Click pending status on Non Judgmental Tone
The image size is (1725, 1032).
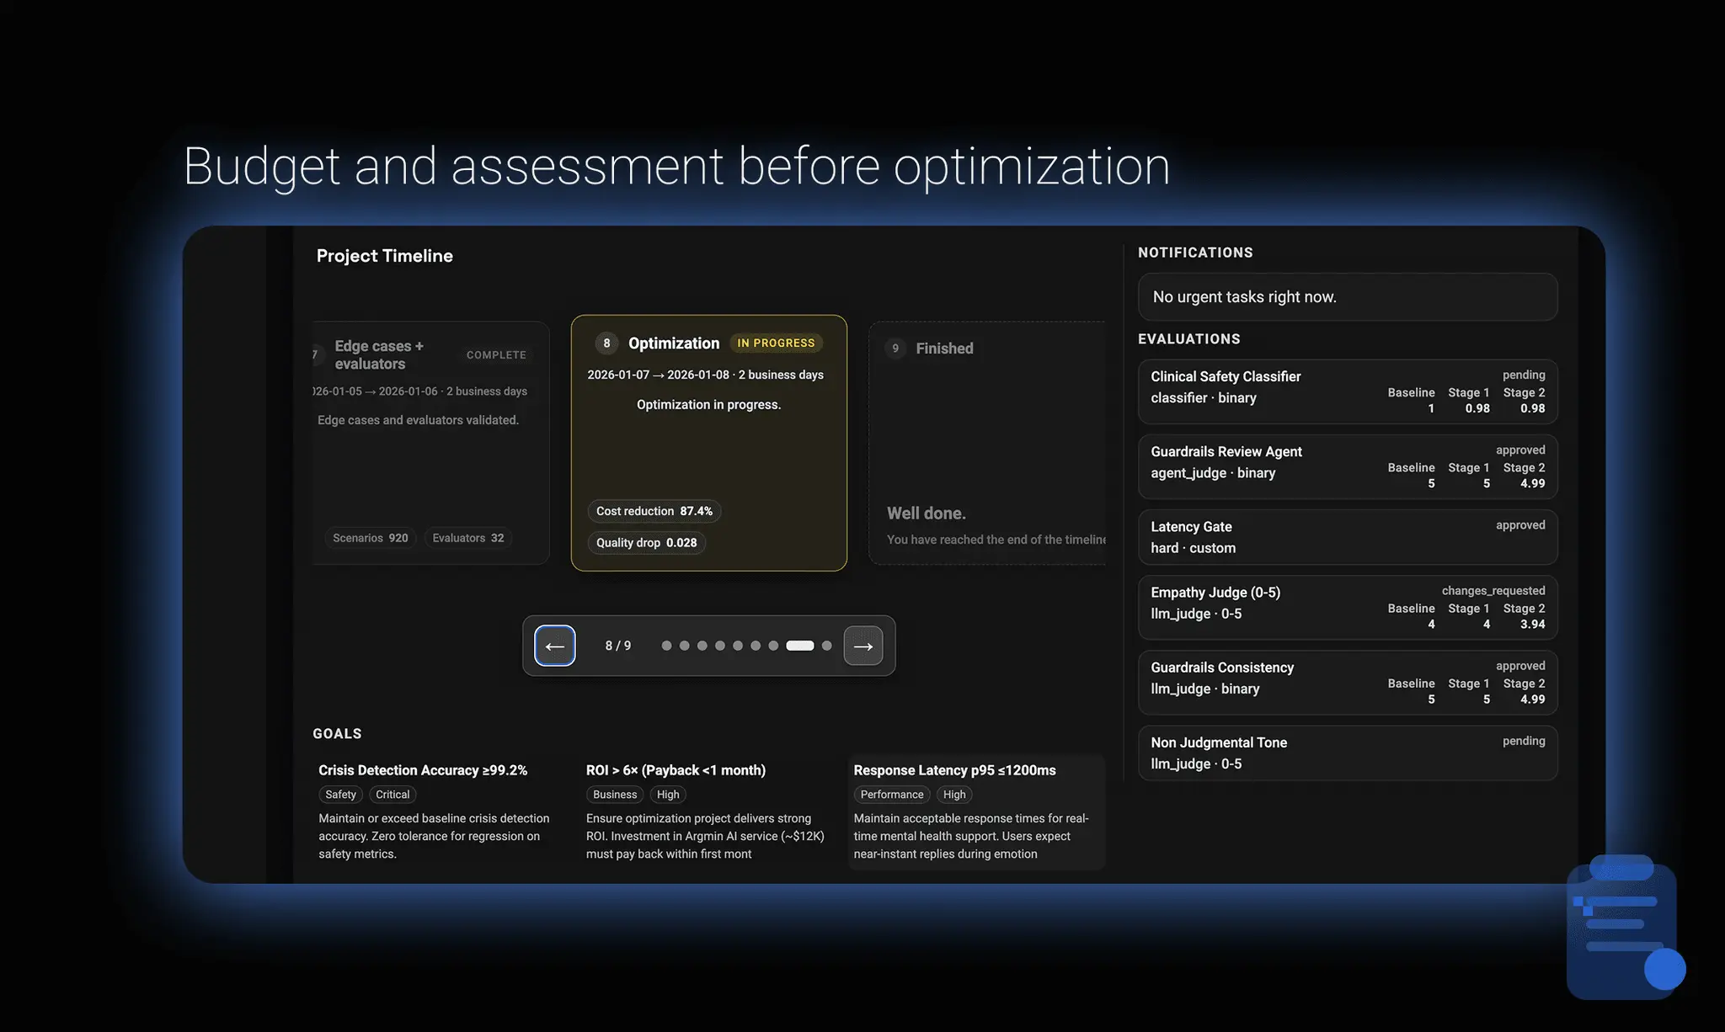click(1524, 741)
